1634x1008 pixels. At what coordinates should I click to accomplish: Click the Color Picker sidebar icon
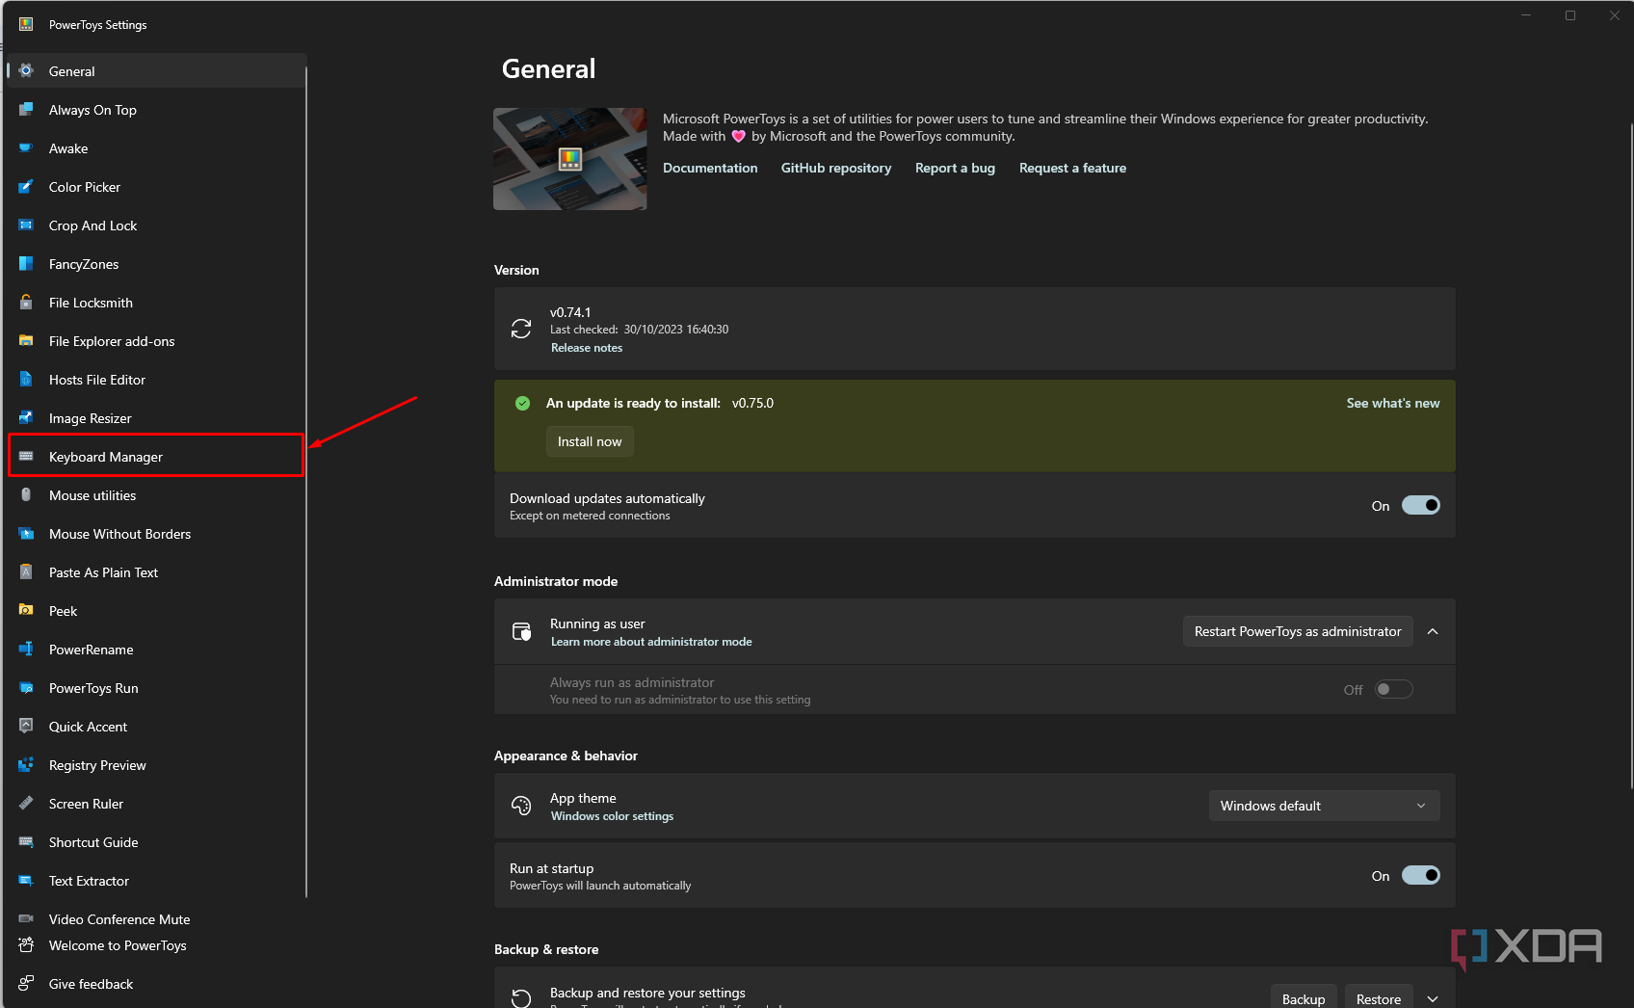click(x=26, y=187)
